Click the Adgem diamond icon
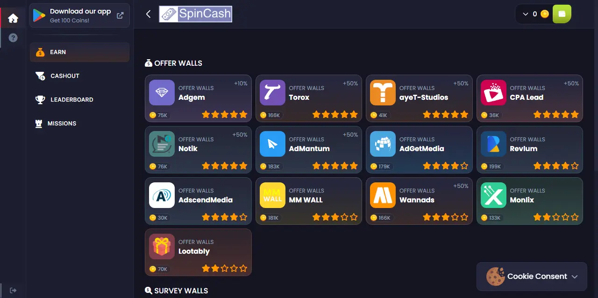This screenshot has width=598, height=298. coord(162,92)
